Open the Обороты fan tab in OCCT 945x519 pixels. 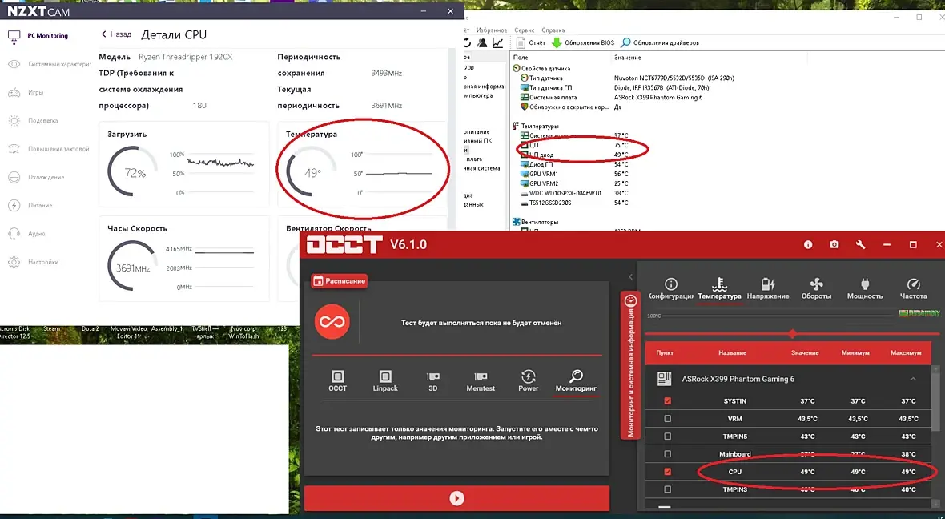coord(816,289)
